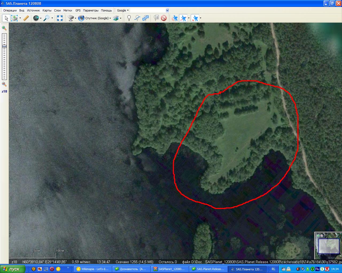Image resolution: width=342 pixels, height=273 pixels.
Task: Toggle full screen map view
Action: pos(60,18)
